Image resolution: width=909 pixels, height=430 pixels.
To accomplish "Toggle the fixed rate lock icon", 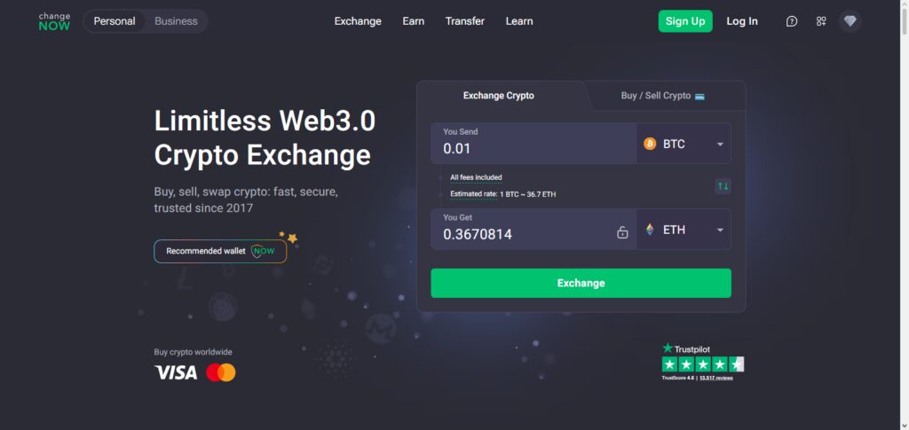I will [x=622, y=232].
